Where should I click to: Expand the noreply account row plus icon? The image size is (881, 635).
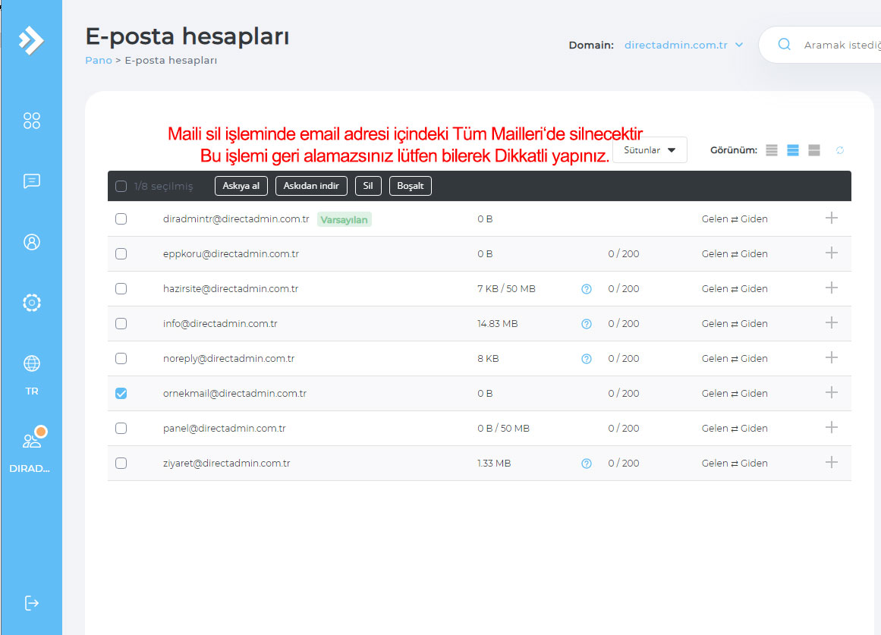(832, 357)
